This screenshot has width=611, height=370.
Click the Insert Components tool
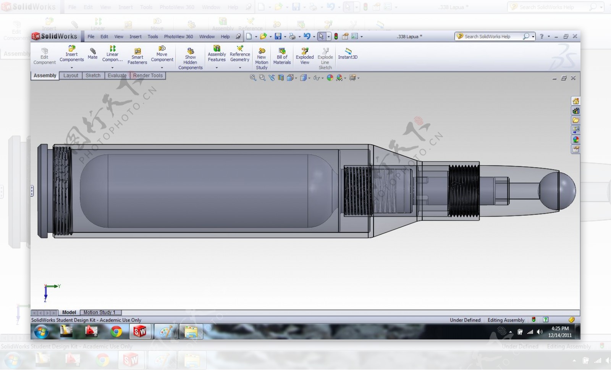pos(71,54)
